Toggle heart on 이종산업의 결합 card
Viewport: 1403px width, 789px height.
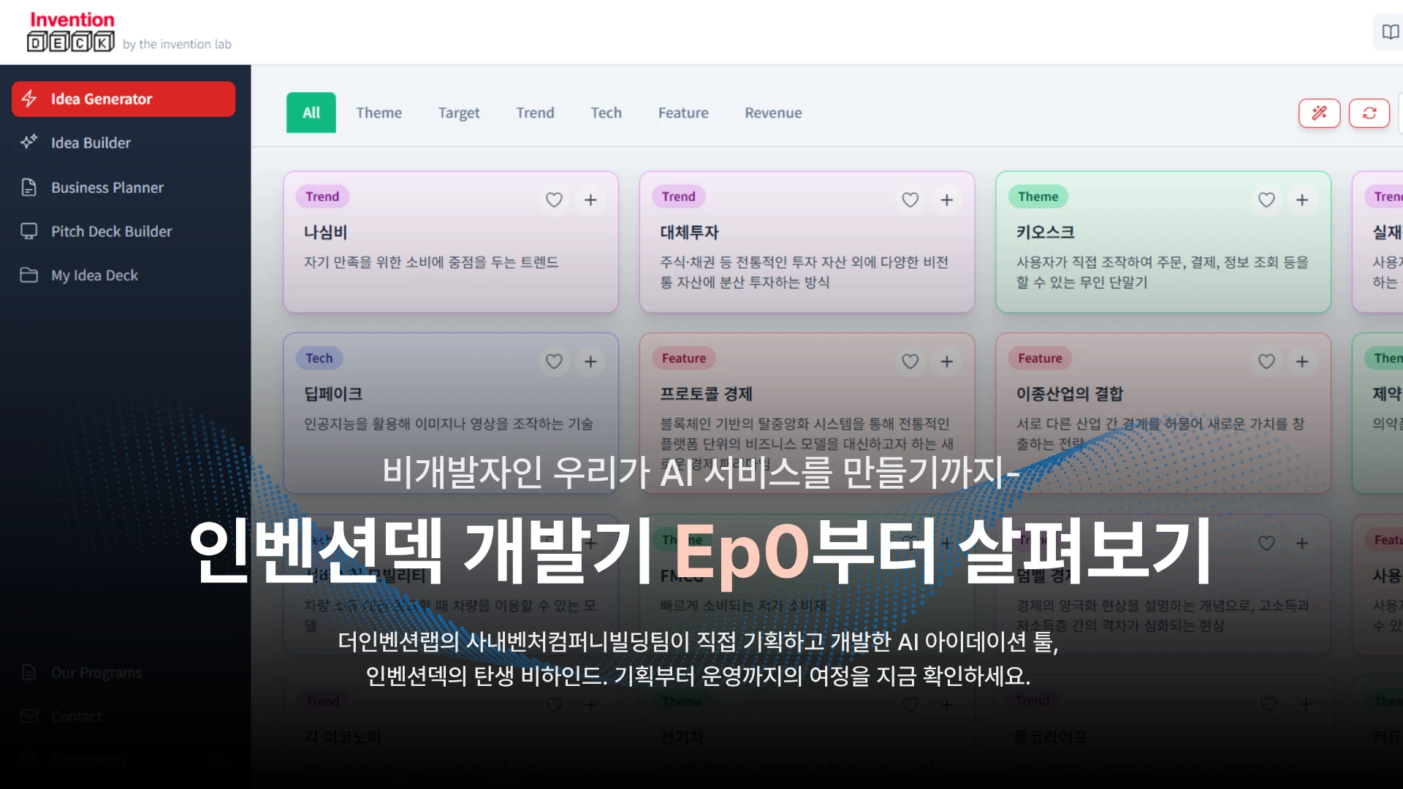tap(1266, 362)
